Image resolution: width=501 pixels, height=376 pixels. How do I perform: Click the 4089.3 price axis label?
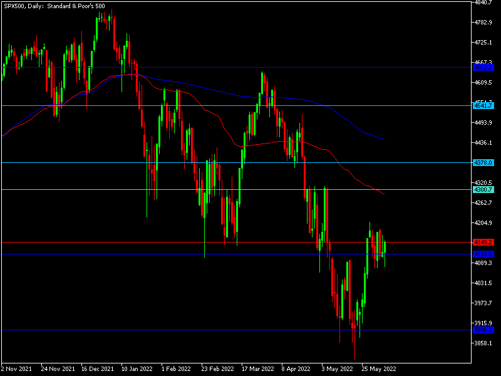(x=483, y=263)
